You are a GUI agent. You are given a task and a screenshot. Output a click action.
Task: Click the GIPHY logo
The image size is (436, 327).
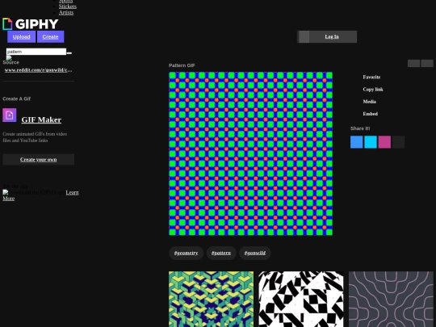[31, 24]
